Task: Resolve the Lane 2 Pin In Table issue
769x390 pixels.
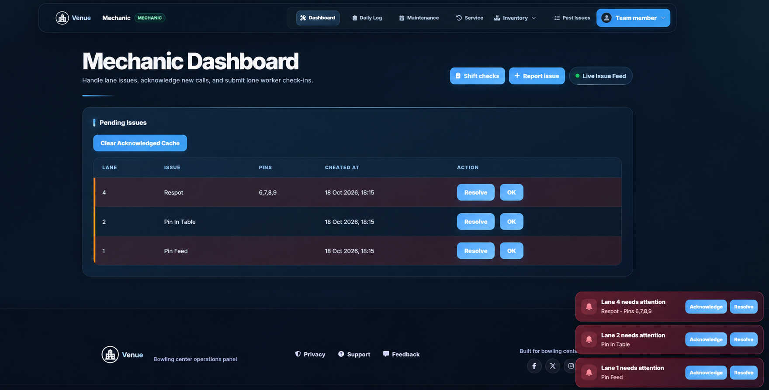Action: coord(476,222)
